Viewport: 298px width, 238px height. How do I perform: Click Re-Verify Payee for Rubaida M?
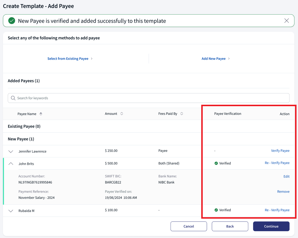point(277,210)
